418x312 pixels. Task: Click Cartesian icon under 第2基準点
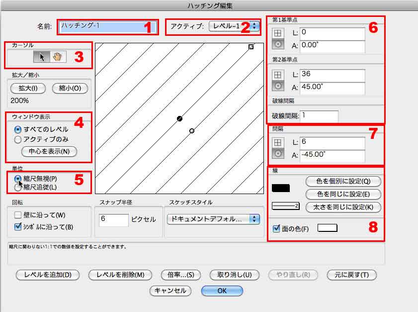pyautogui.click(x=278, y=75)
